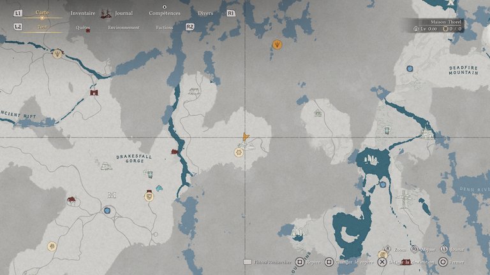The width and height of the screenshot is (490, 275).
Task: Open the Carte tab
Action: click(42, 12)
